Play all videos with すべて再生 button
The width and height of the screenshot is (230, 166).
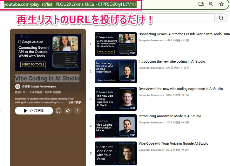(34, 111)
